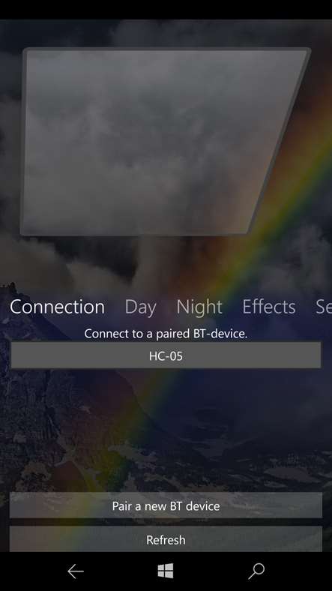Screen dimensions: 332x591
Task: Choose HC-05 from paired devices
Action: [x=166, y=355]
